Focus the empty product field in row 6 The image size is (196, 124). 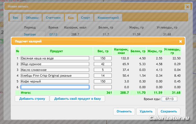55,87
